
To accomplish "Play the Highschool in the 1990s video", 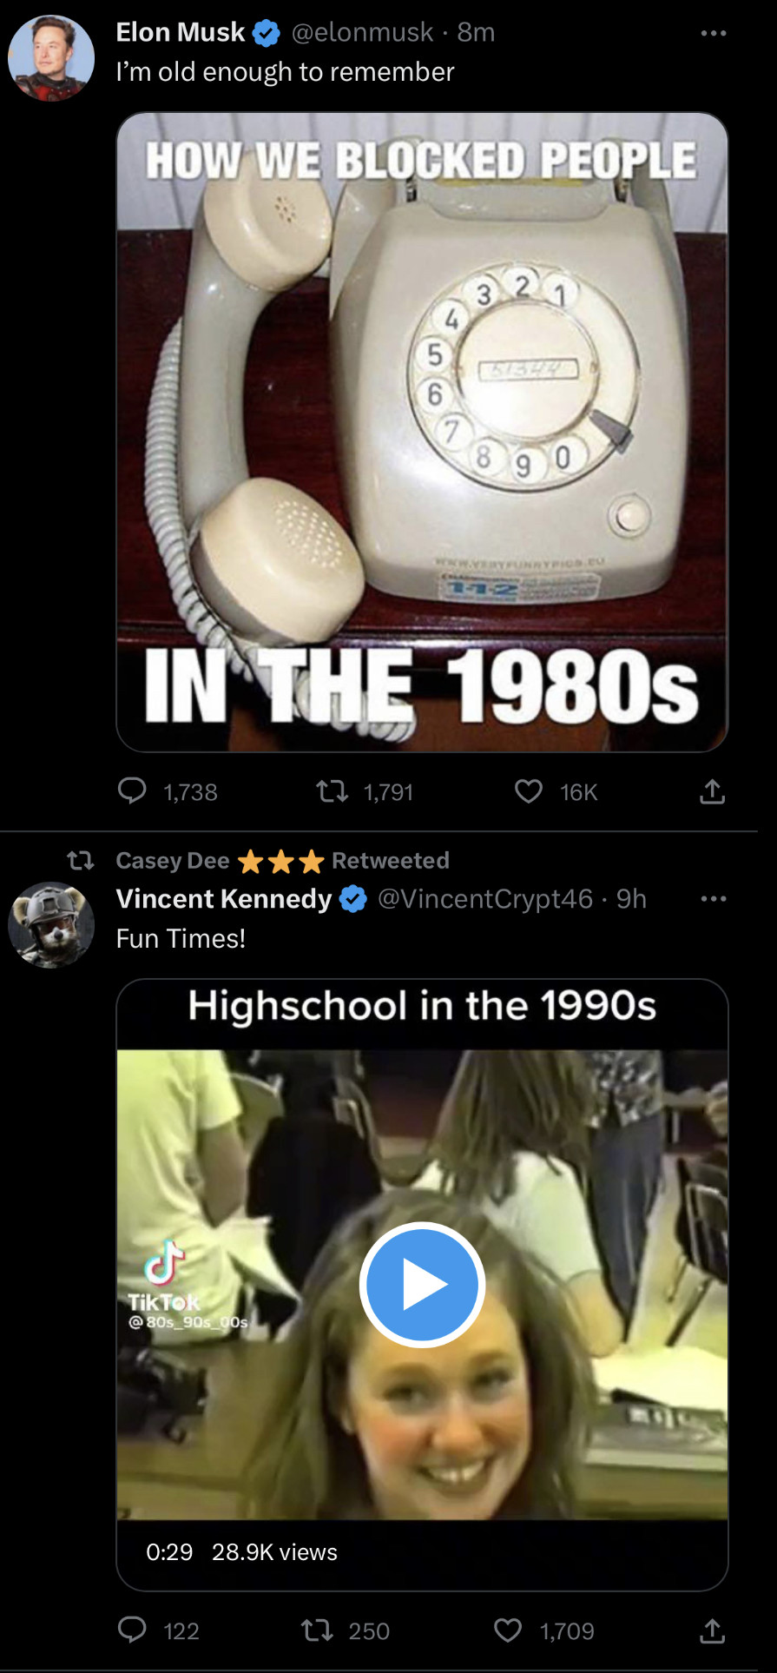I will (422, 1284).
